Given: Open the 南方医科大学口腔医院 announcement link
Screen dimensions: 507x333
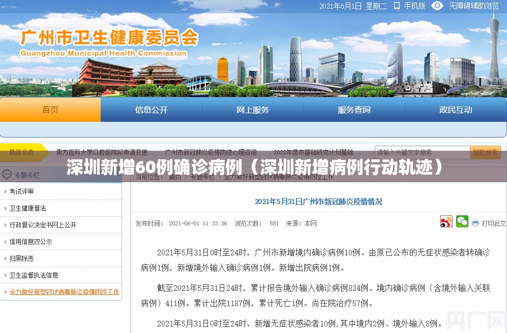Looking at the screenshot, I should pos(106,152).
